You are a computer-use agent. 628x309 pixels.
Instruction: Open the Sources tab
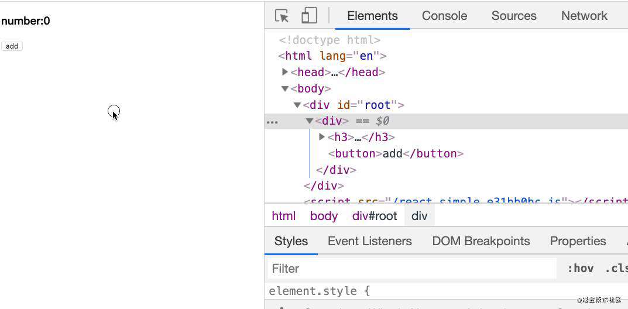514,16
